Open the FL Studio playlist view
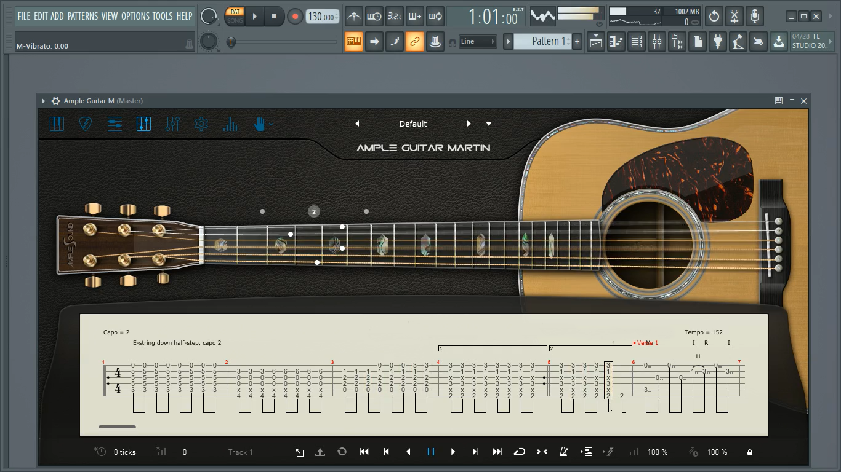 click(596, 41)
